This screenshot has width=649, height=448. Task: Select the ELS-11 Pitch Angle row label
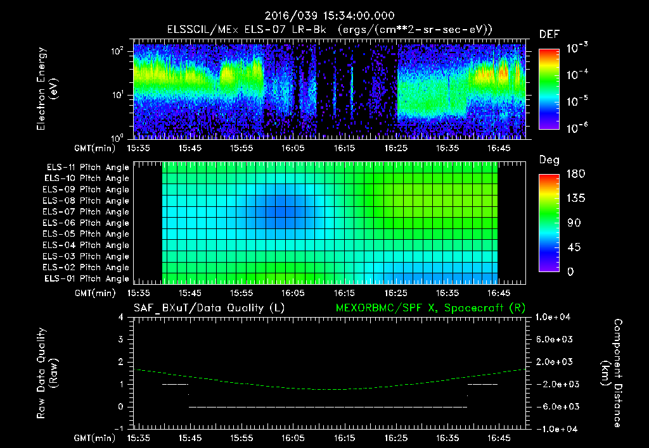point(87,168)
